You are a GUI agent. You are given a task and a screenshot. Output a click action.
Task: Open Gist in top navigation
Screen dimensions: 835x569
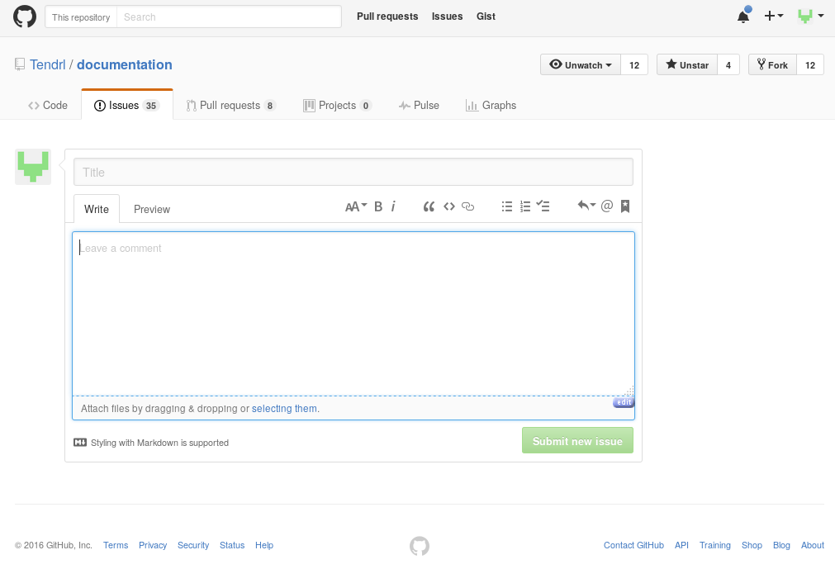[486, 17]
